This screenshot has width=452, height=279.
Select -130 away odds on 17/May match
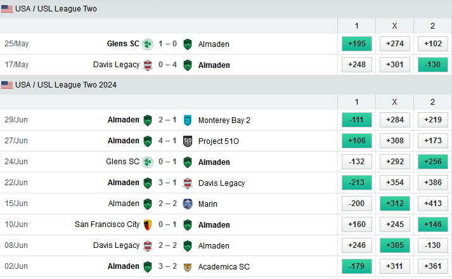[x=432, y=65]
